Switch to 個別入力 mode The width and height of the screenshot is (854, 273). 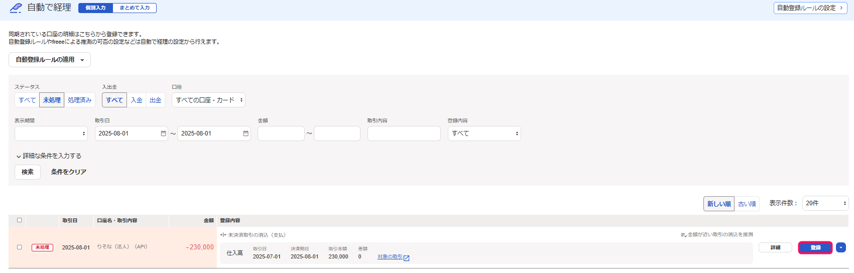(95, 8)
